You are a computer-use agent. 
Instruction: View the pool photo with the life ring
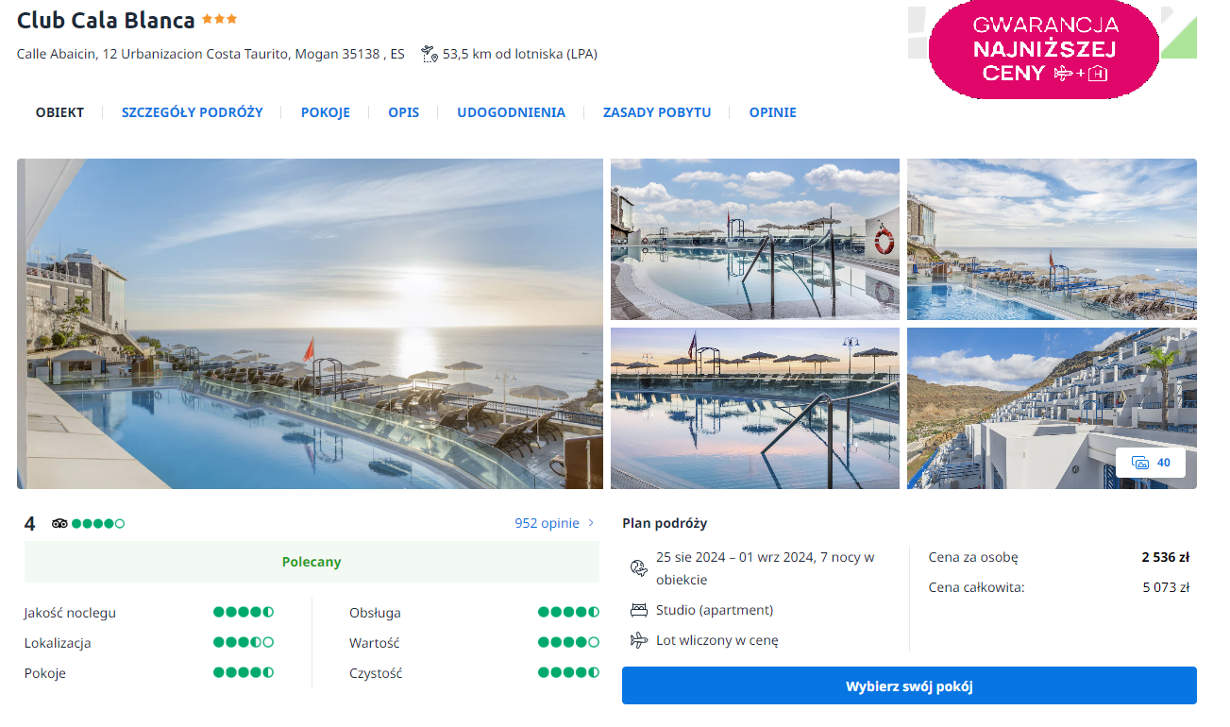pyautogui.click(x=754, y=239)
